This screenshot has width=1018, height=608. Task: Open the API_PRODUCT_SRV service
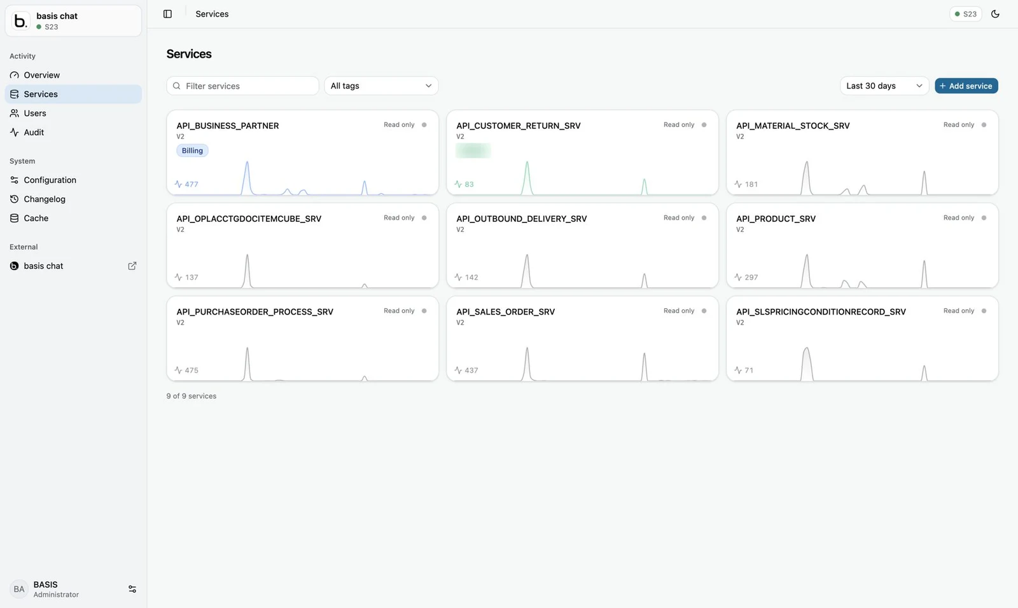(x=862, y=245)
